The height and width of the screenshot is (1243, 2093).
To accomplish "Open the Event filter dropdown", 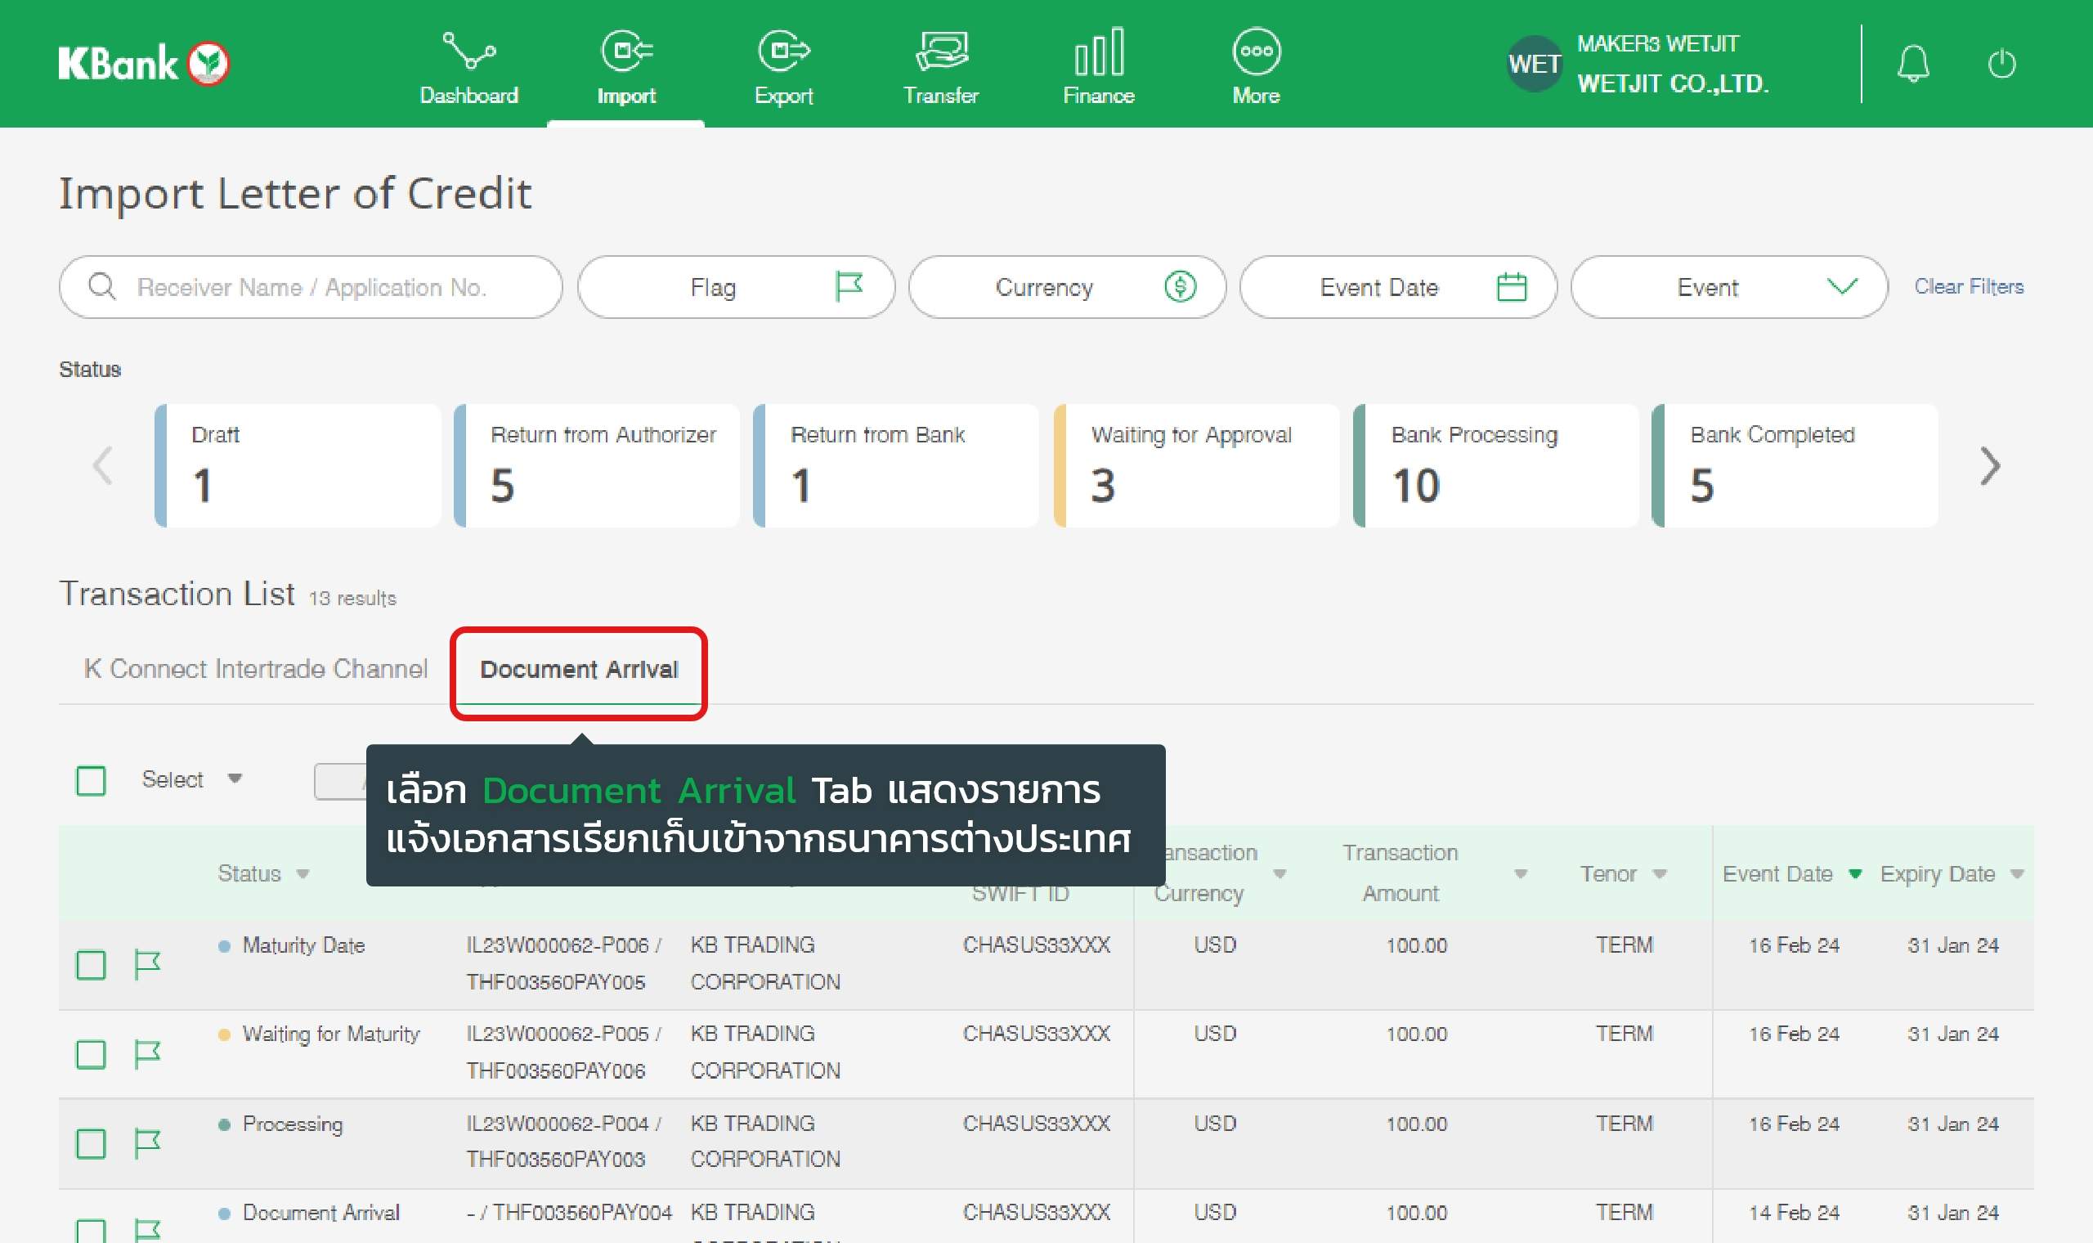I will pyautogui.click(x=1728, y=287).
